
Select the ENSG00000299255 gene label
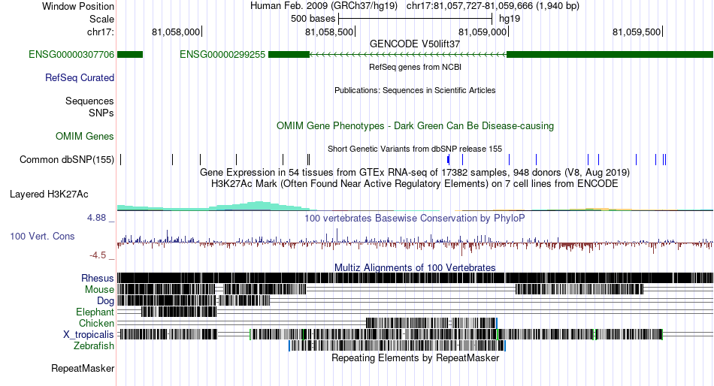point(222,55)
